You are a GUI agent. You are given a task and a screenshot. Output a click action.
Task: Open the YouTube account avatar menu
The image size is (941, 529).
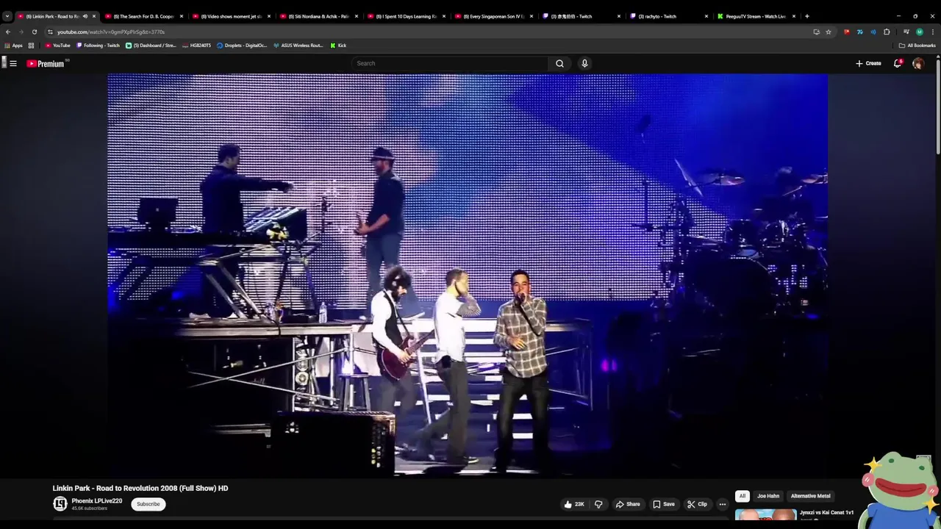(917, 63)
